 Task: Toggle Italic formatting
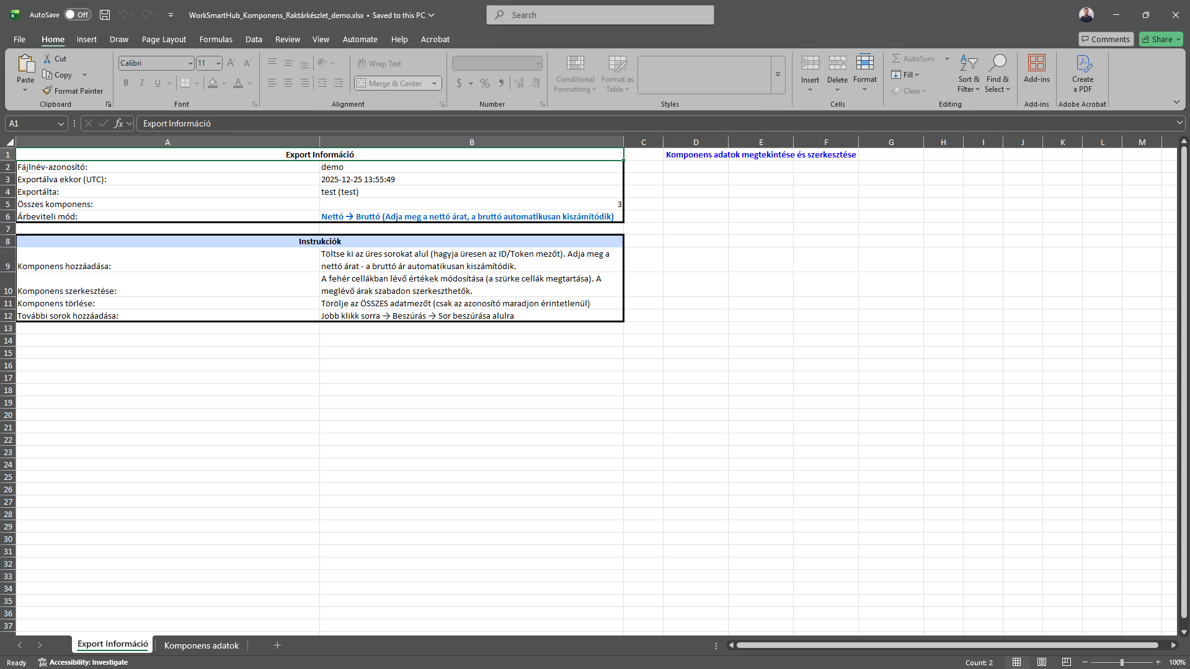point(142,83)
